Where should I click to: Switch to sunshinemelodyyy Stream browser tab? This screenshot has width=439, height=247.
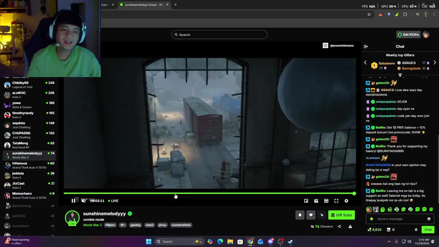tap(144, 5)
